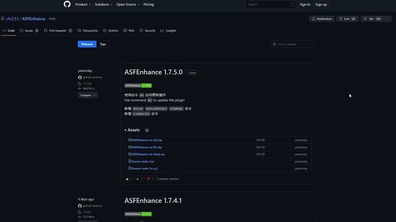This screenshot has height=222, width=396.
Task: Switch to the Security tab
Action: point(147,31)
